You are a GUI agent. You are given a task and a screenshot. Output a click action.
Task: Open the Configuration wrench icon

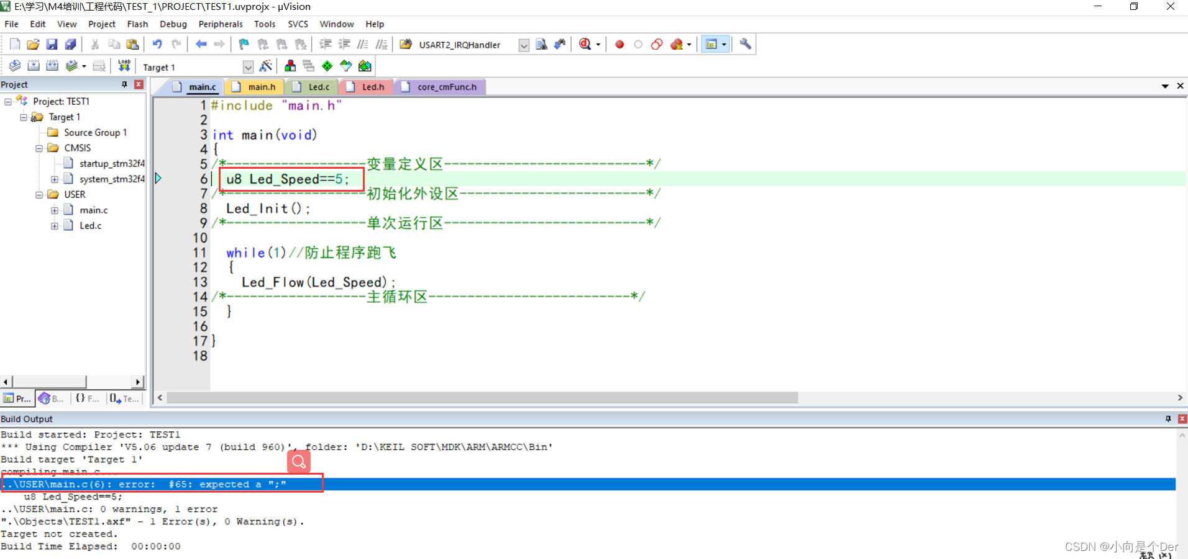tap(745, 44)
